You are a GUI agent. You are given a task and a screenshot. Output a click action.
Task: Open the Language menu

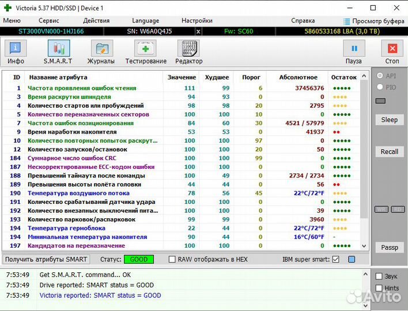[145, 21]
